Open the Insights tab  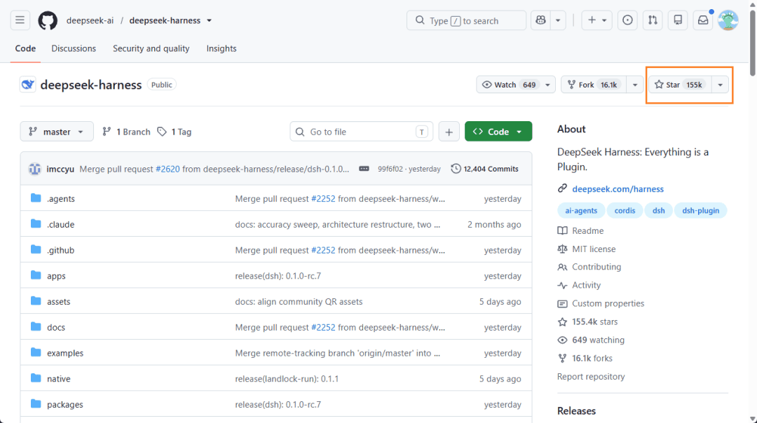point(221,49)
